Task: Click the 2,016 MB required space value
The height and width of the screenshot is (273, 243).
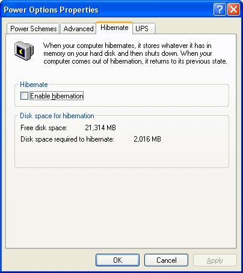Action: coord(147,139)
